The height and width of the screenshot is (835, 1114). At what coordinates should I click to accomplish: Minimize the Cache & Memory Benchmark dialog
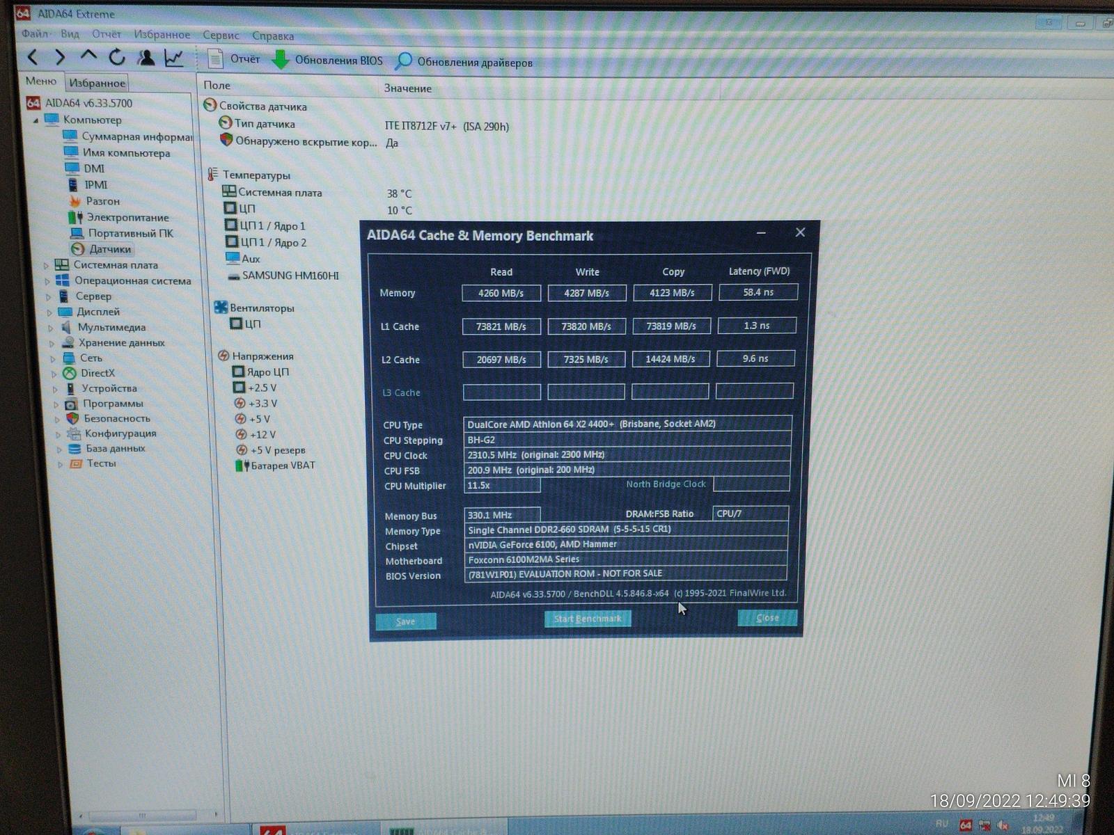point(761,233)
